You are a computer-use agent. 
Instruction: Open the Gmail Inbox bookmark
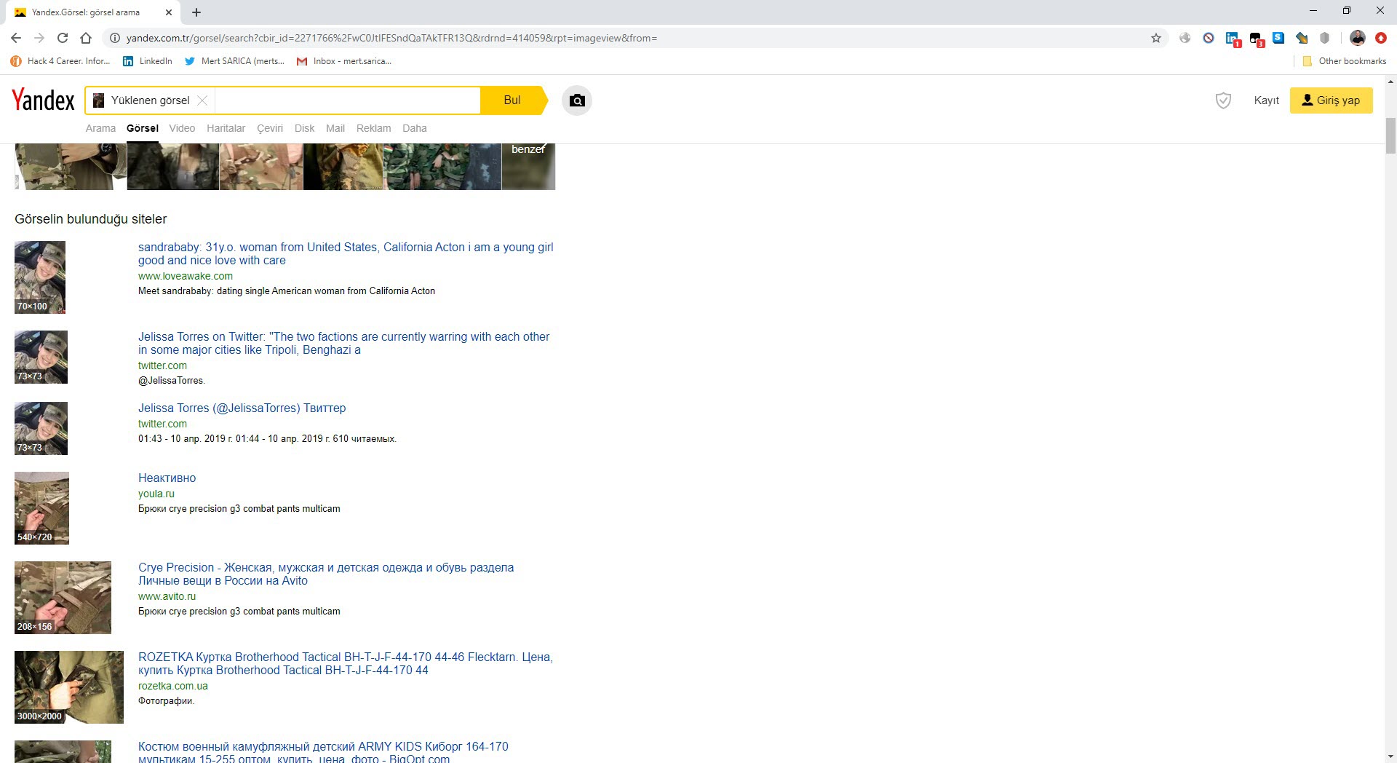[x=344, y=61]
